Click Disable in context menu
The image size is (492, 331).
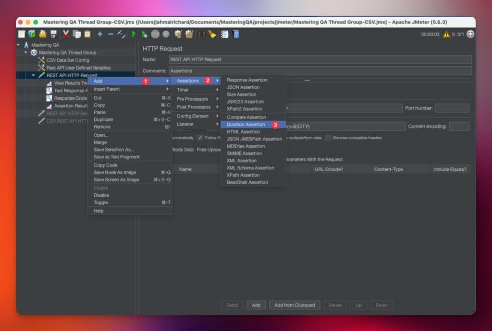pyautogui.click(x=130, y=195)
